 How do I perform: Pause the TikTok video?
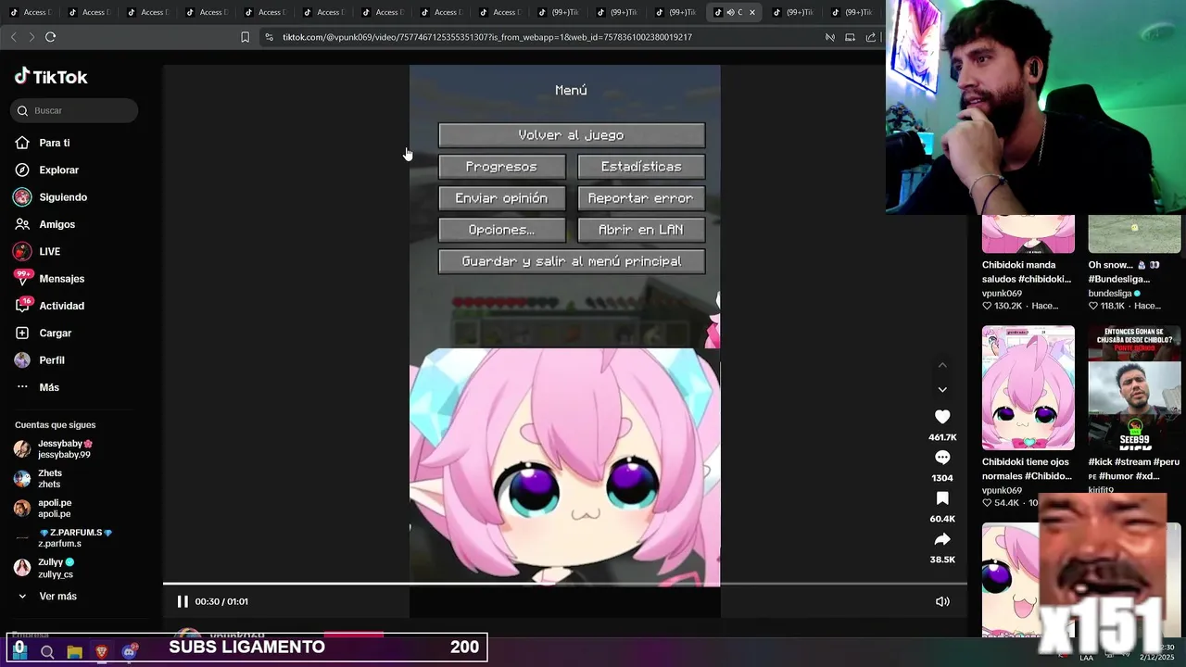coord(183,601)
